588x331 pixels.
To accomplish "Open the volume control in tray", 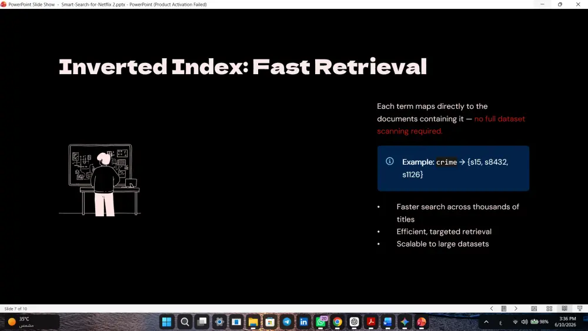I will point(524,322).
